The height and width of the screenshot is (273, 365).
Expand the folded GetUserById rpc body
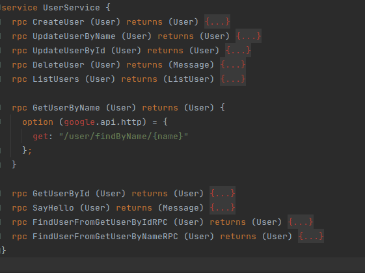(223, 193)
